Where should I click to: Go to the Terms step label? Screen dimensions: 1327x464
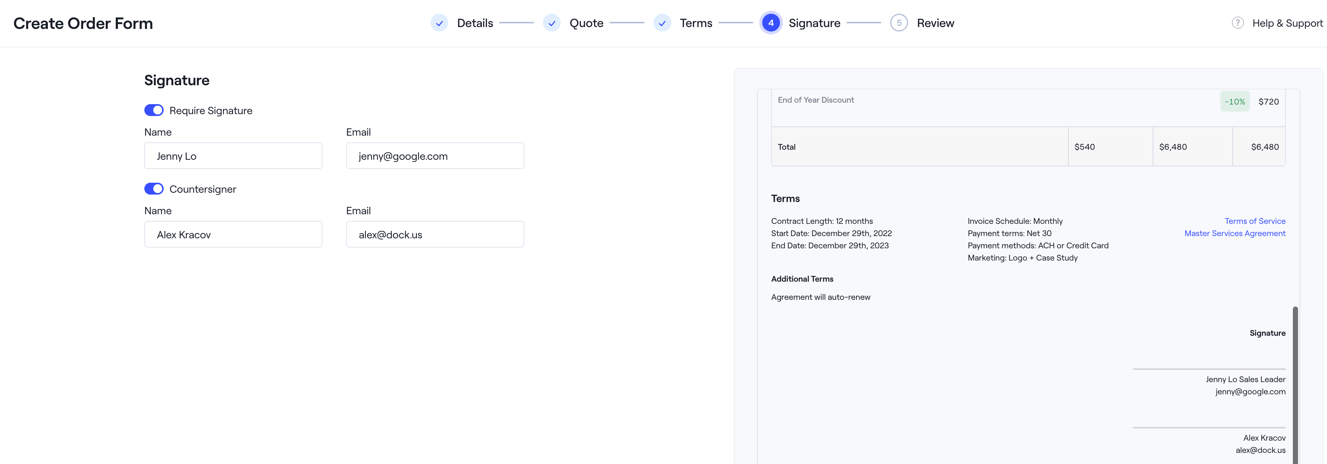click(x=695, y=23)
